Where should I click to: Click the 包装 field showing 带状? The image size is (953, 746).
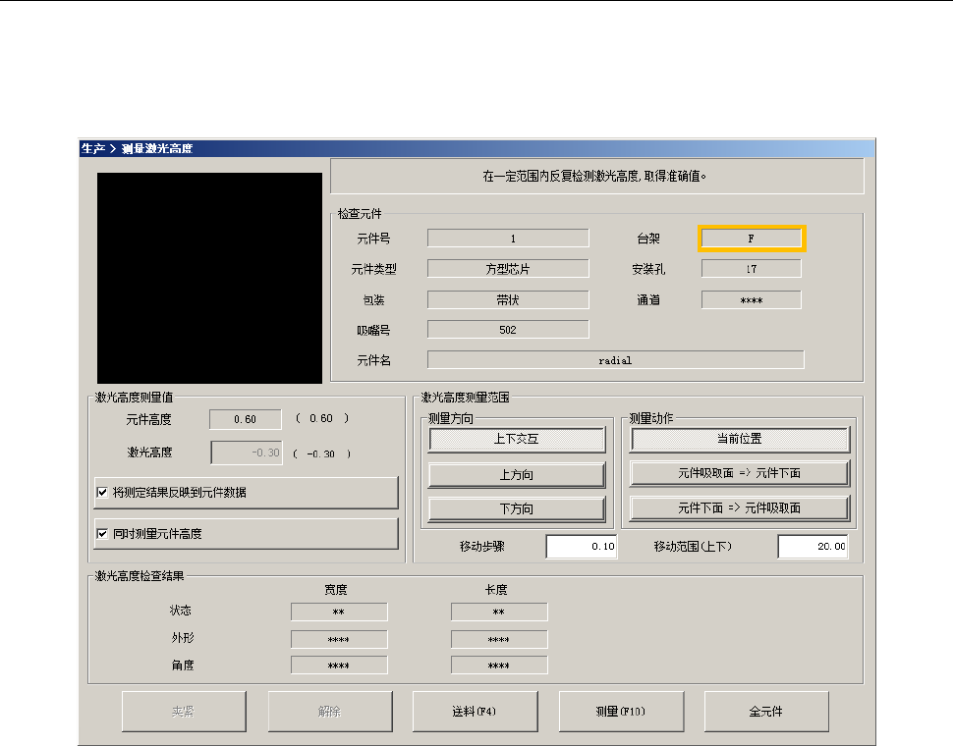[508, 299]
